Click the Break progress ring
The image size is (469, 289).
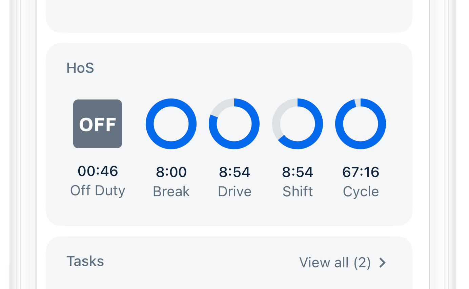click(x=171, y=124)
